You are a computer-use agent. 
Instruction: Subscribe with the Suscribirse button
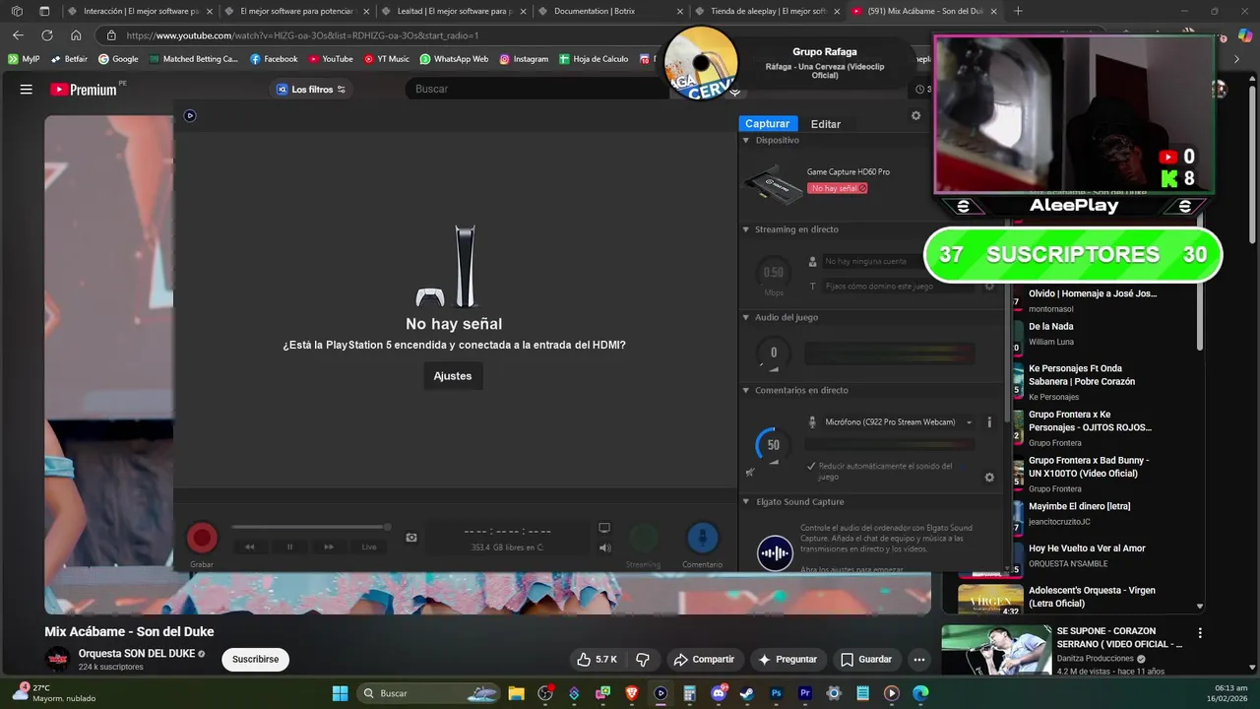(x=255, y=659)
